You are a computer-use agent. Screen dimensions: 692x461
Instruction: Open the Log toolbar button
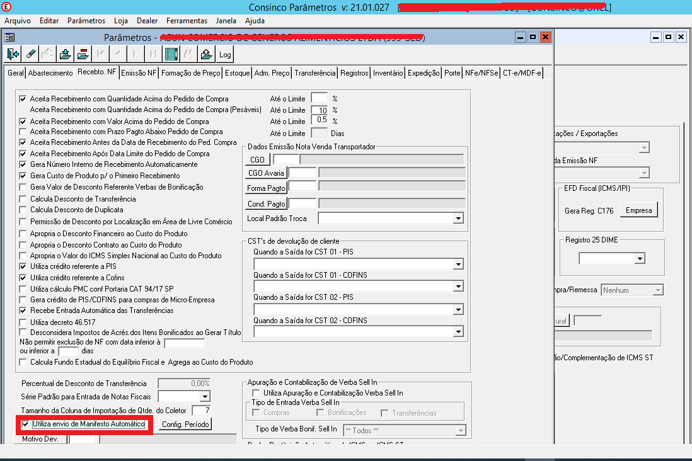(x=224, y=54)
